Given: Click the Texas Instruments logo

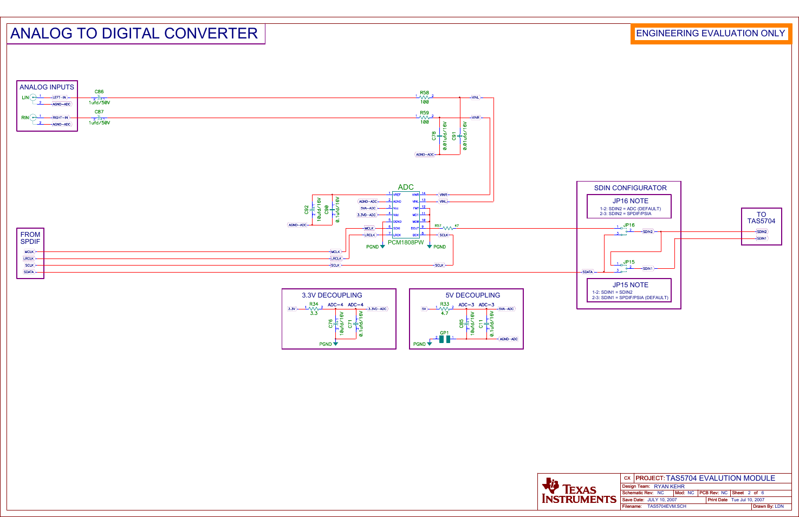Looking at the screenshot, I should point(579,491).
